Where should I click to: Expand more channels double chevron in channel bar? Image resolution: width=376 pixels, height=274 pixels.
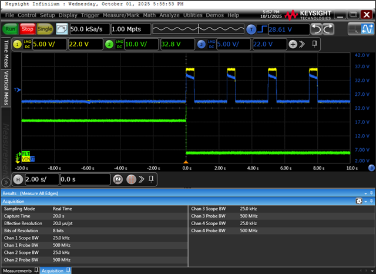[x=302, y=44]
